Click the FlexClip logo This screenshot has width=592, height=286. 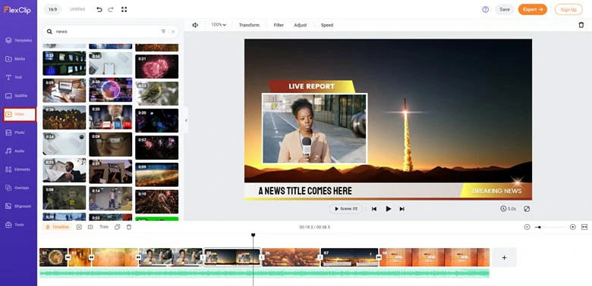[x=17, y=10]
